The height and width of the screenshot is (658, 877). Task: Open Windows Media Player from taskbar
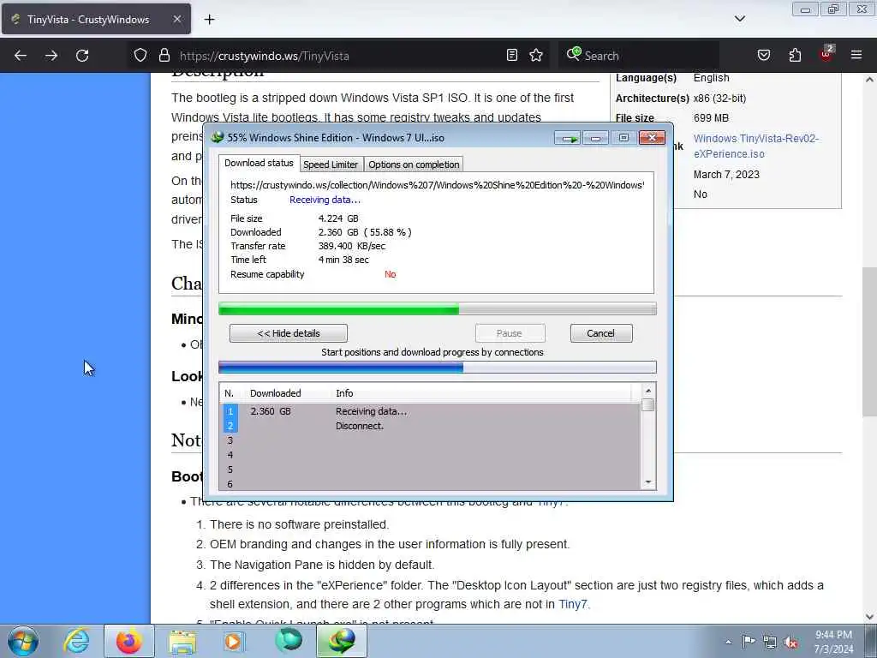(x=234, y=641)
